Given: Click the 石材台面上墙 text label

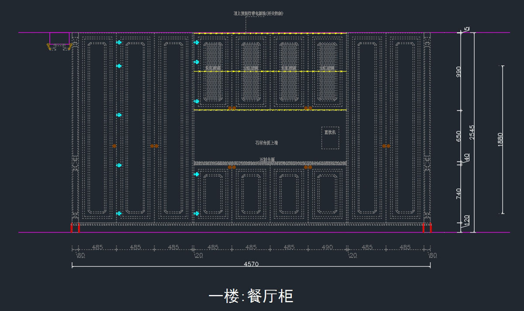Looking at the screenshot, I should click(x=266, y=143).
